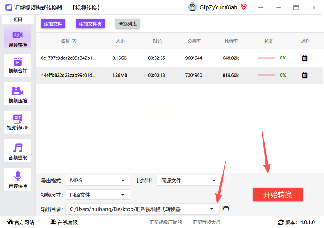
Task: Expand the 输出目录 path dropdown
Action: click(212, 209)
